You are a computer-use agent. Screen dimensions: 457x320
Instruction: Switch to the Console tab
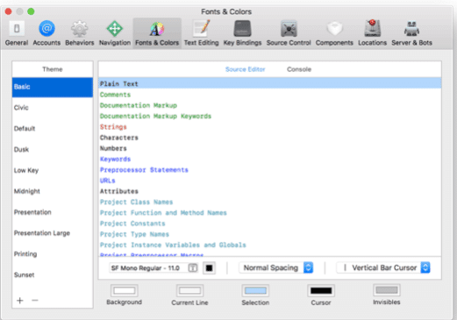tap(299, 69)
